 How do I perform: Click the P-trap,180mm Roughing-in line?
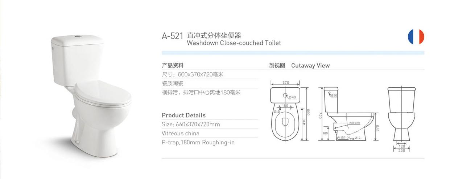pos(198,142)
